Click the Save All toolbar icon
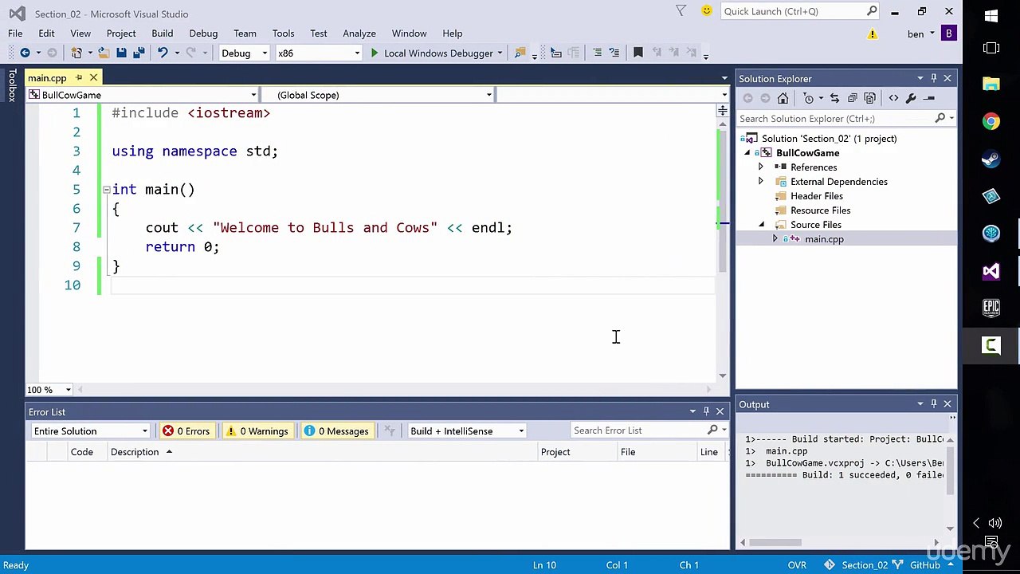This screenshot has width=1020, height=574. coord(139,53)
